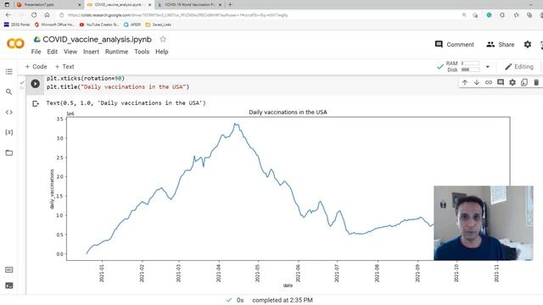Share the notebook
Image resolution: width=543 pixels, height=305 pixels.
pos(501,44)
